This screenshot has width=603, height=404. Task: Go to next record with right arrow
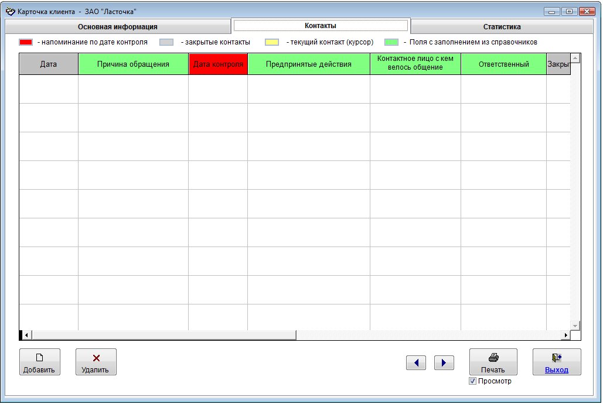(444, 362)
